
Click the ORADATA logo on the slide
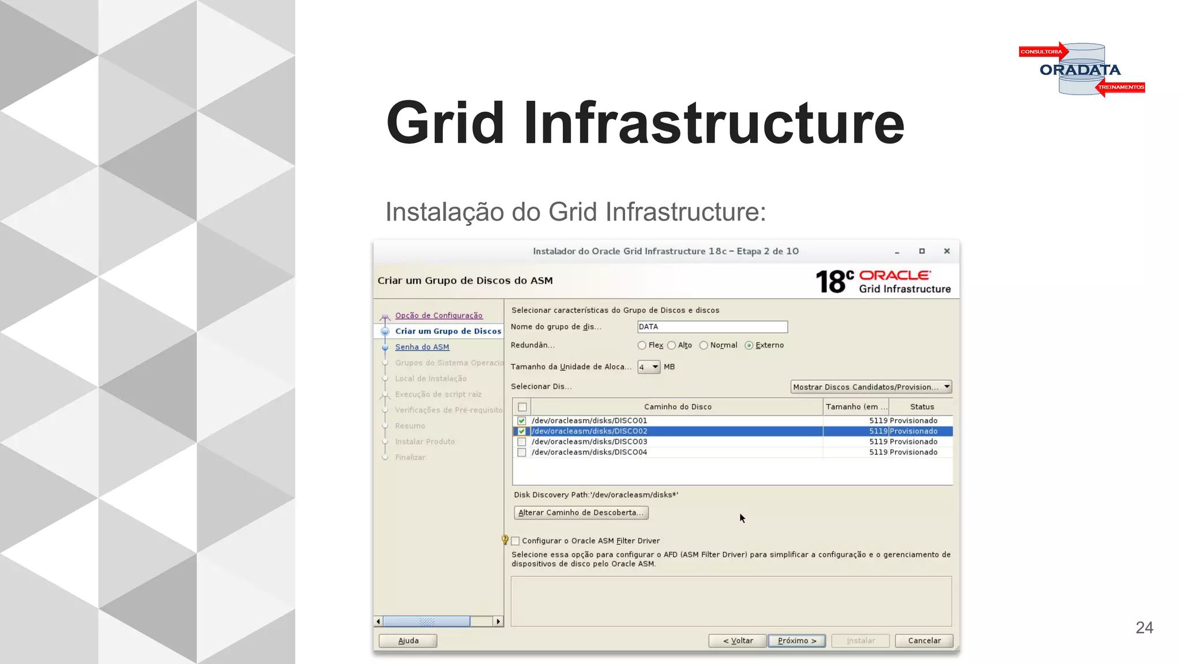tap(1082, 70)
